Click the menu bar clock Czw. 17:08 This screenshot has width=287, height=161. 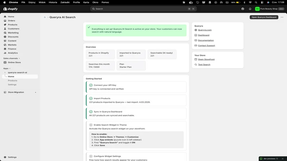click(x=278, y=3)
